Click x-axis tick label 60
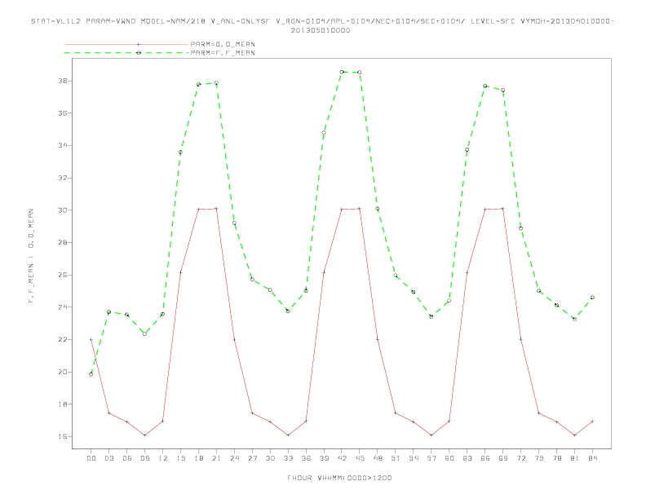Screen dimensions: 646x499 [x=449, y=458]
